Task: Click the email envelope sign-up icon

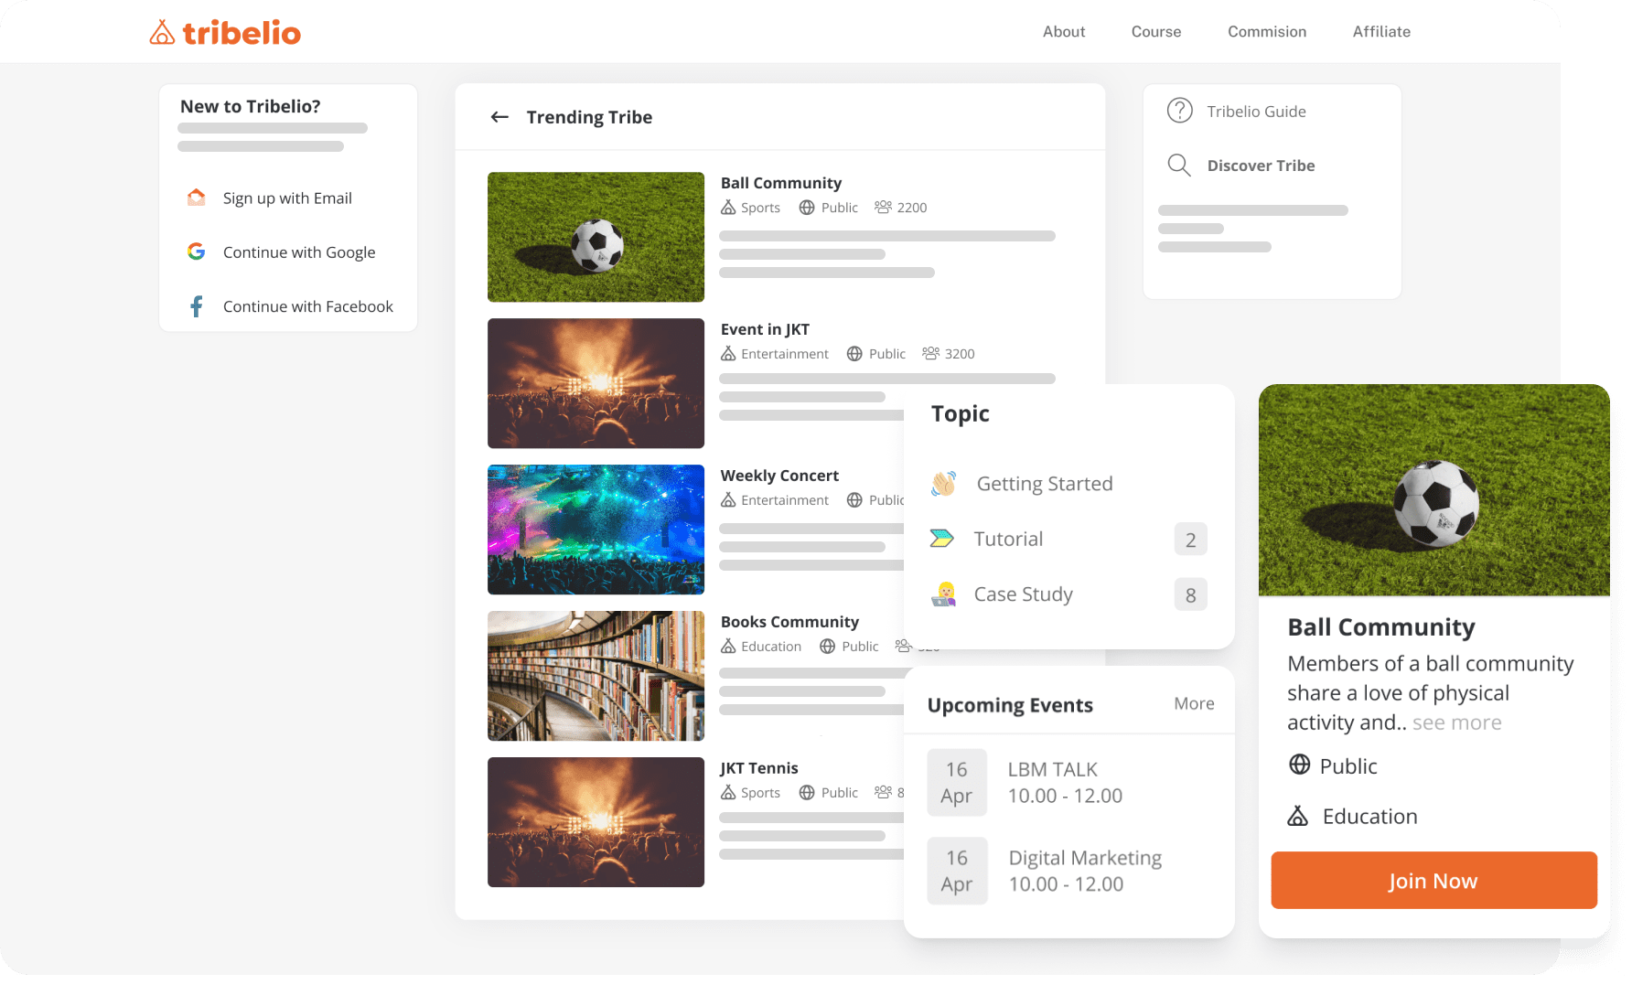Action: click(x=196, y=198)
